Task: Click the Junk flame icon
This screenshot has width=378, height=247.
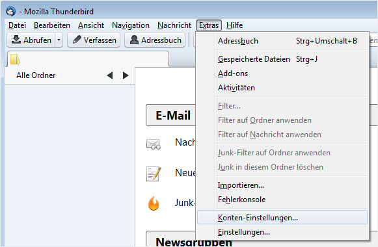Action: point(154,203)
